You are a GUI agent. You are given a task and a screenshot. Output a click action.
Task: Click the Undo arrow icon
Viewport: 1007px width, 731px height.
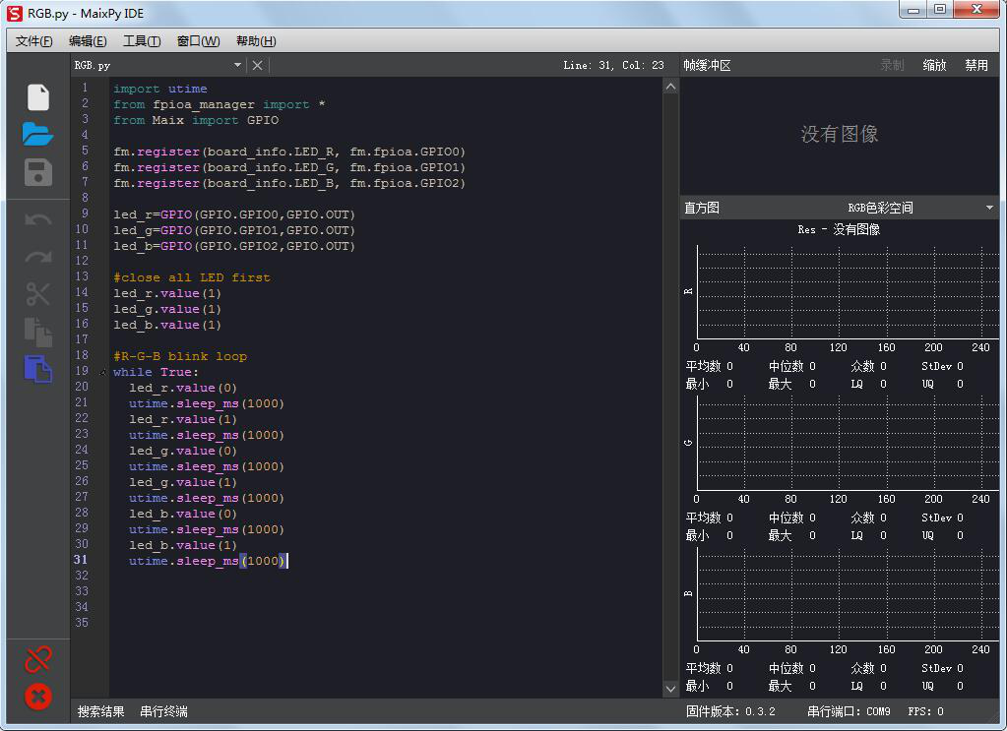pos(37,220)
